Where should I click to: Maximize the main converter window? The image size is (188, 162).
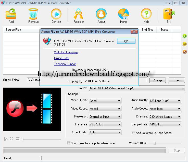click(176, 3)
